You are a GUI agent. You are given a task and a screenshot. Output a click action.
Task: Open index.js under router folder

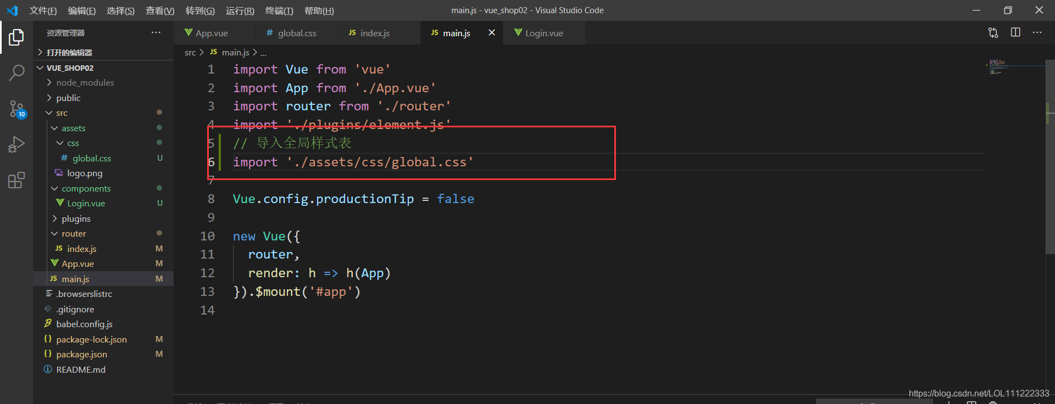103,249
